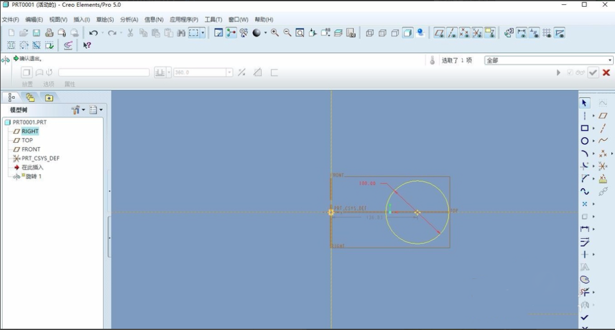Screen dimensions: 615x330
Task: Expand model tree settings dropdown
Action: 83,110
